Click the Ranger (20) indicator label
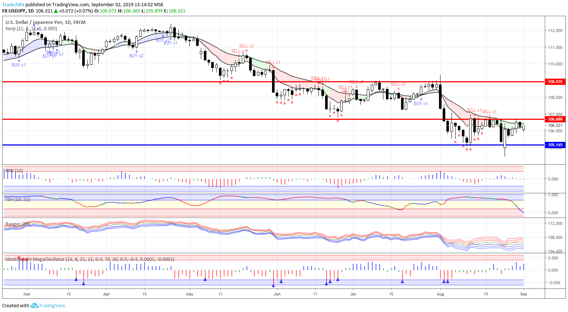Image resolution: width=568 pixels, height=312 pixels. point(18,224)
